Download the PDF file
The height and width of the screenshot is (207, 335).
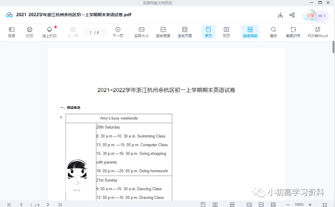tap(280, 15)
